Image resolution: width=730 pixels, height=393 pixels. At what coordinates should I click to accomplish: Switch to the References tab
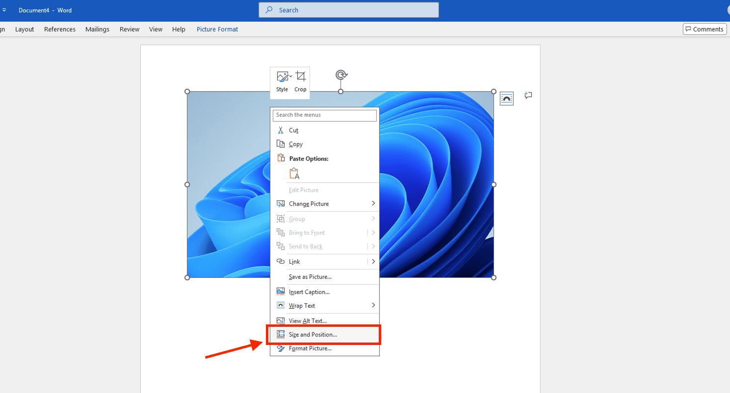[x=60, y=29]
